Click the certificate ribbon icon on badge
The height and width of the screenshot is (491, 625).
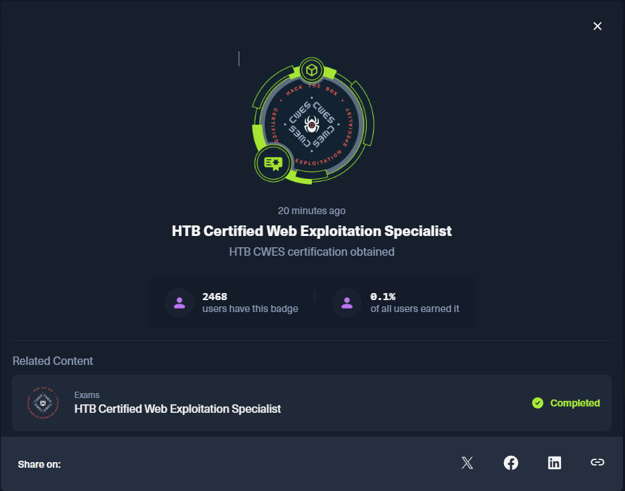[273, 163]
